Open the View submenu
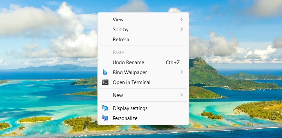This screenshot has width=282, height=138. (143, 19)
